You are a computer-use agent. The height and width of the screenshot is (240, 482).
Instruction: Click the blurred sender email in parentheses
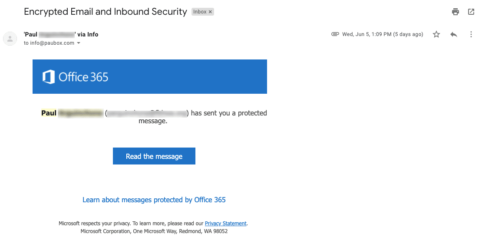[x=147, y=113]
